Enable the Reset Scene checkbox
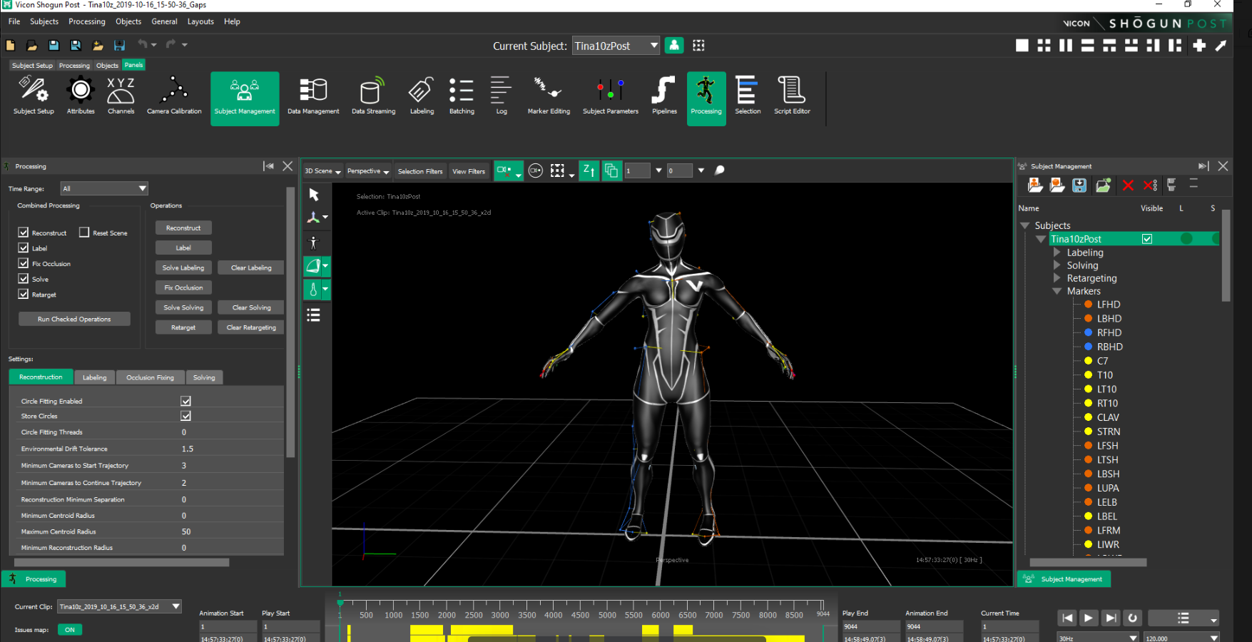 point(84,233)
